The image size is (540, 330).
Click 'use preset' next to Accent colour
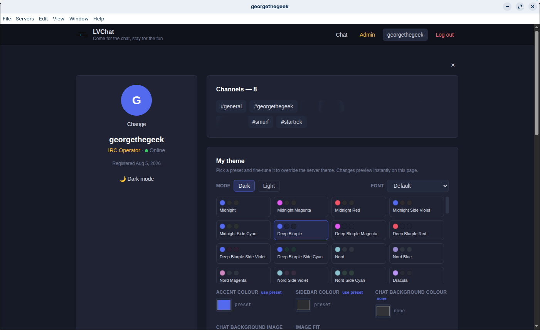coord(271,292)
